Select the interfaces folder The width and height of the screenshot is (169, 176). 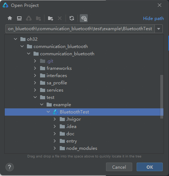[57, 76]
